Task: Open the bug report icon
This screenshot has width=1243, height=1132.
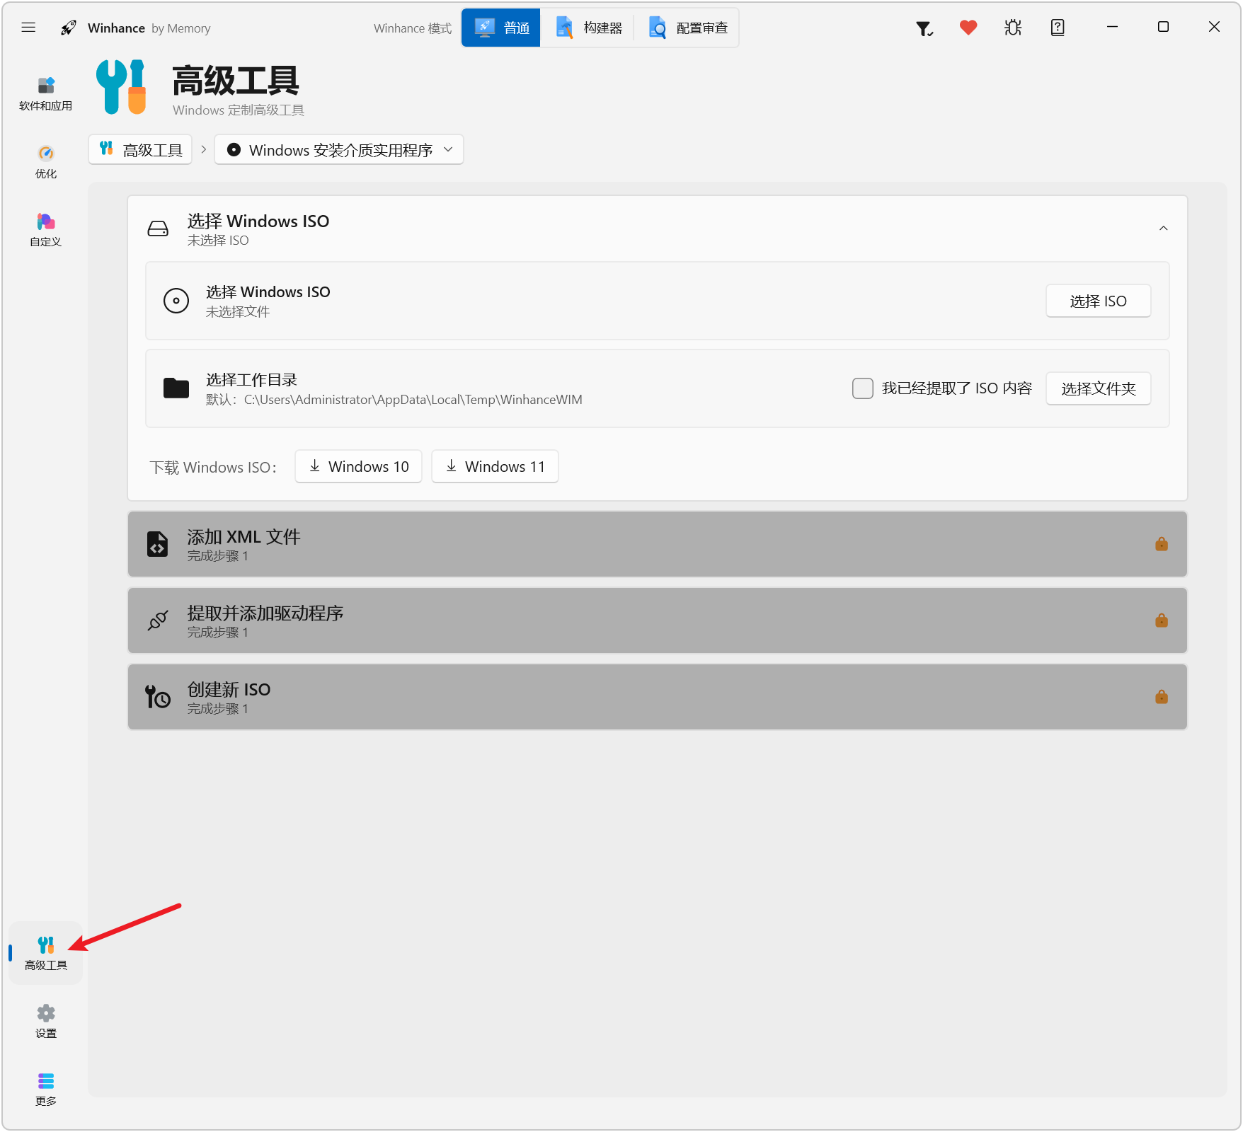Action: [1013, 28]
